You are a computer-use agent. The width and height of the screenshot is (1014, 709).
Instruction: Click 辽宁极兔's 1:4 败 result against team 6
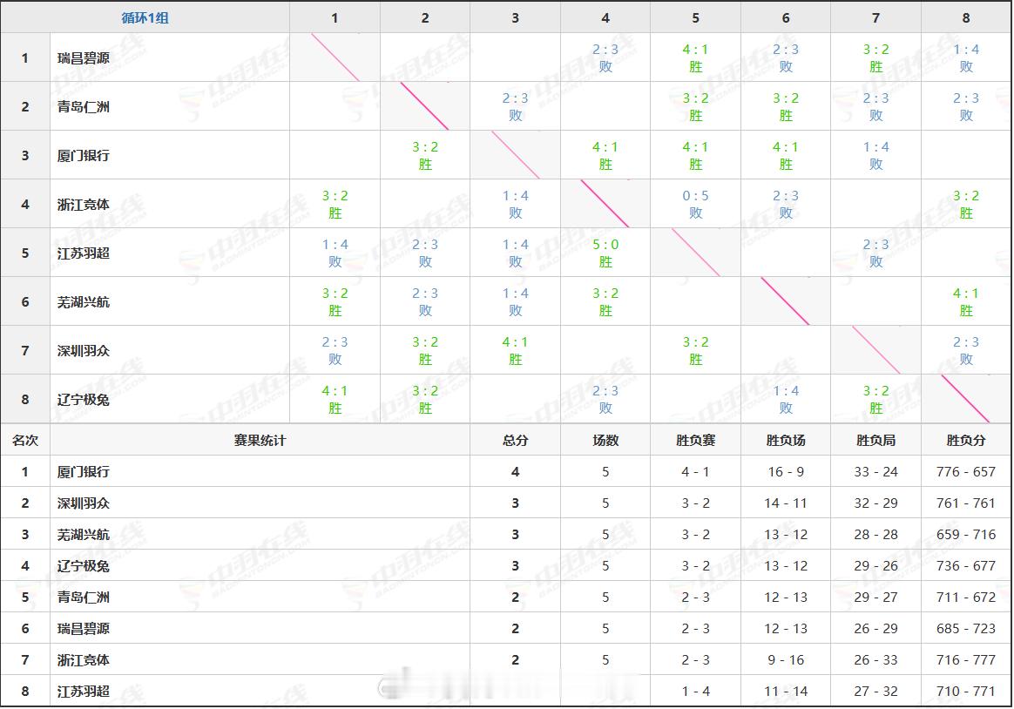[x=786, y=399]
